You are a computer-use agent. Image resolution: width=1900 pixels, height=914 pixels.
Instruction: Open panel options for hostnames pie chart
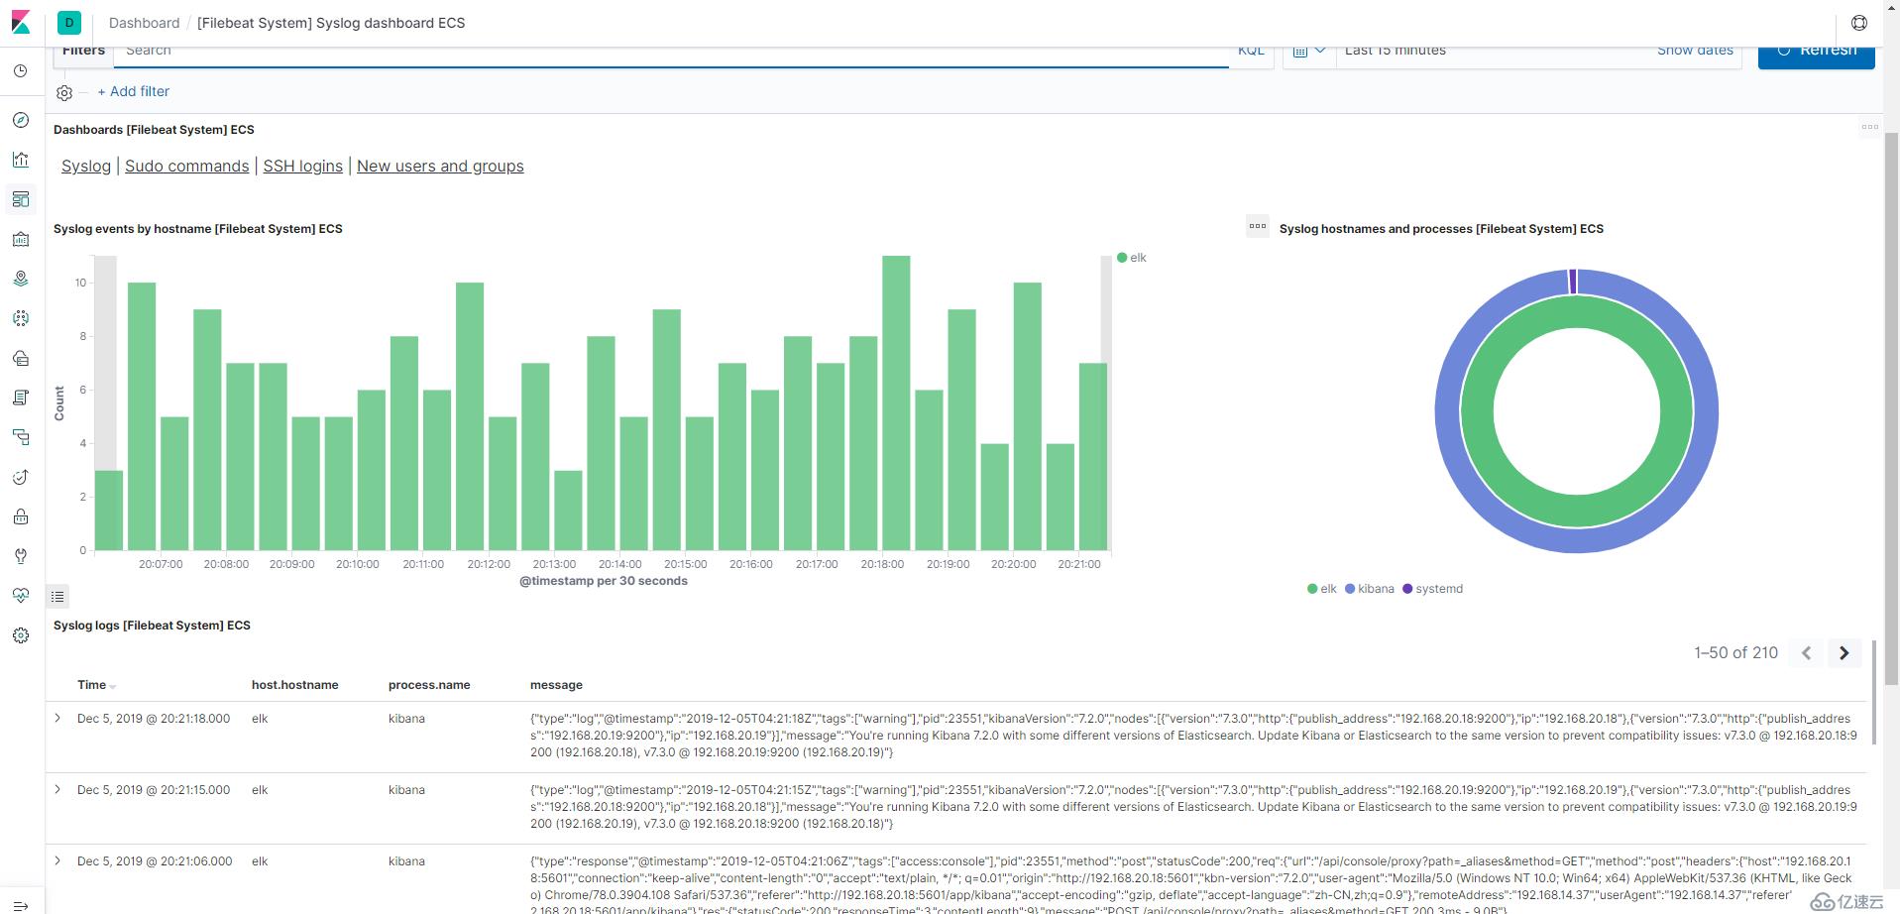click(1258, 226)
